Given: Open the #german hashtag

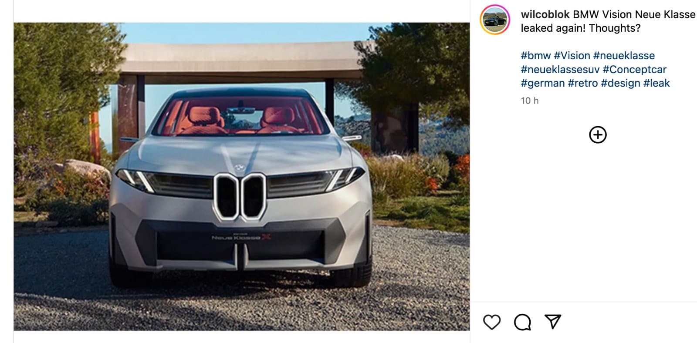Looking at the screenshot, I should [x=543, y=83].
